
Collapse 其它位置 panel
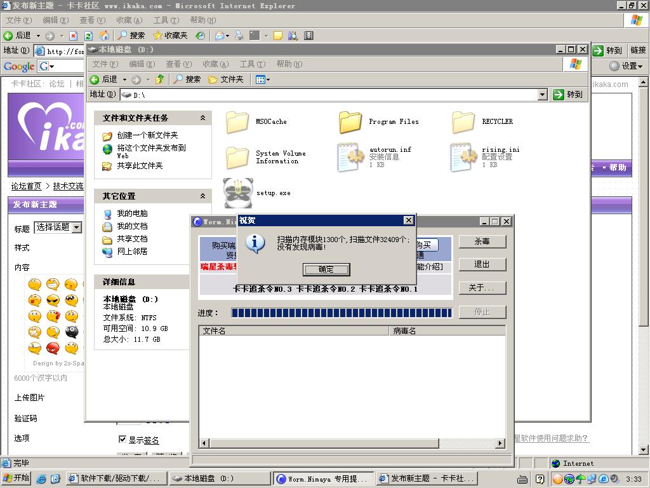click(202, 196)
